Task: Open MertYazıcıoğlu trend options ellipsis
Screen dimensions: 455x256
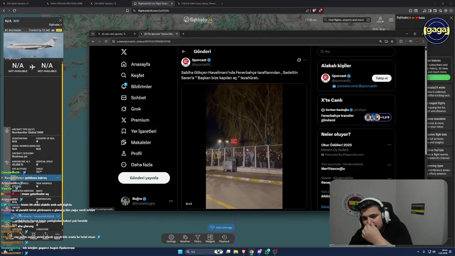Action: pos(389,165)
